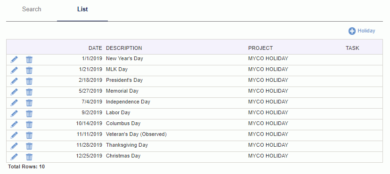The height and width of the screenshot is (174, 390).
Task: Click the plus icon to add Holiday
Action: click(352, 31)
